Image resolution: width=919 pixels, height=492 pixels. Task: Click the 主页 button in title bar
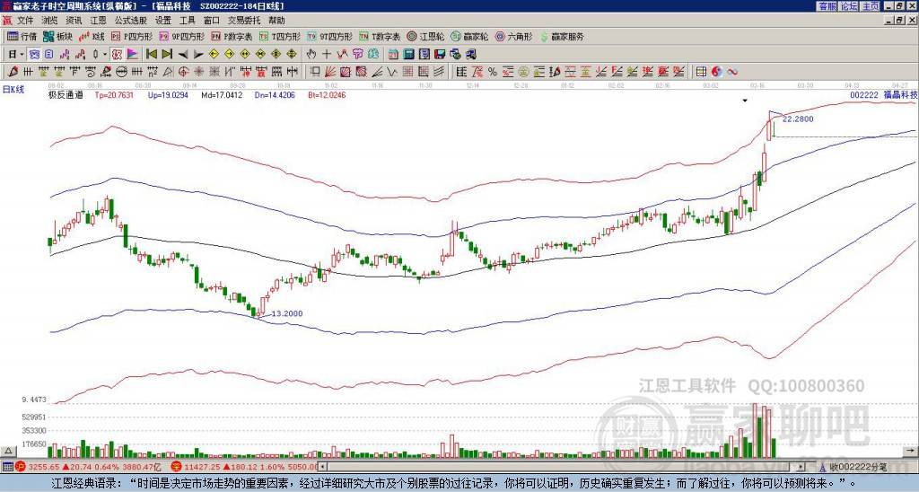(870, 6)
